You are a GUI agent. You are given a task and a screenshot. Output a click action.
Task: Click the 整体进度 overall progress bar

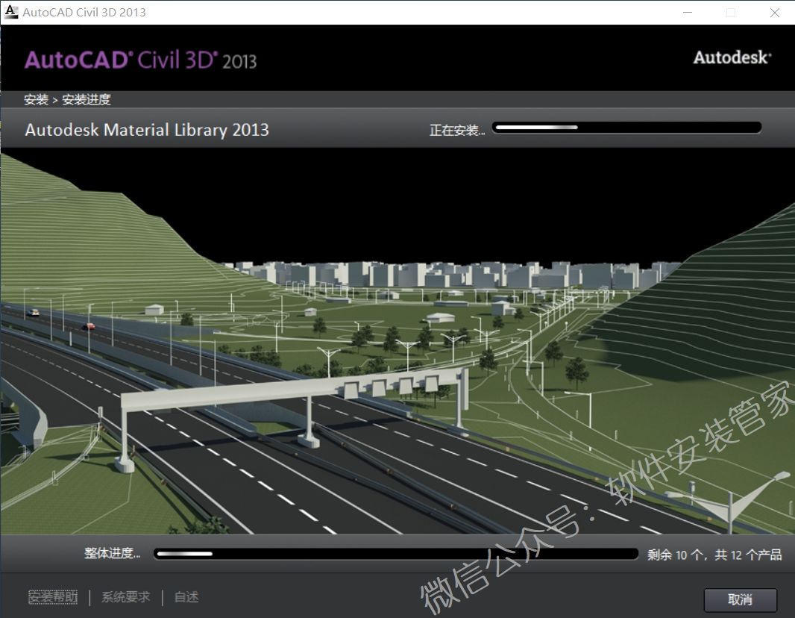click(395, 554)
